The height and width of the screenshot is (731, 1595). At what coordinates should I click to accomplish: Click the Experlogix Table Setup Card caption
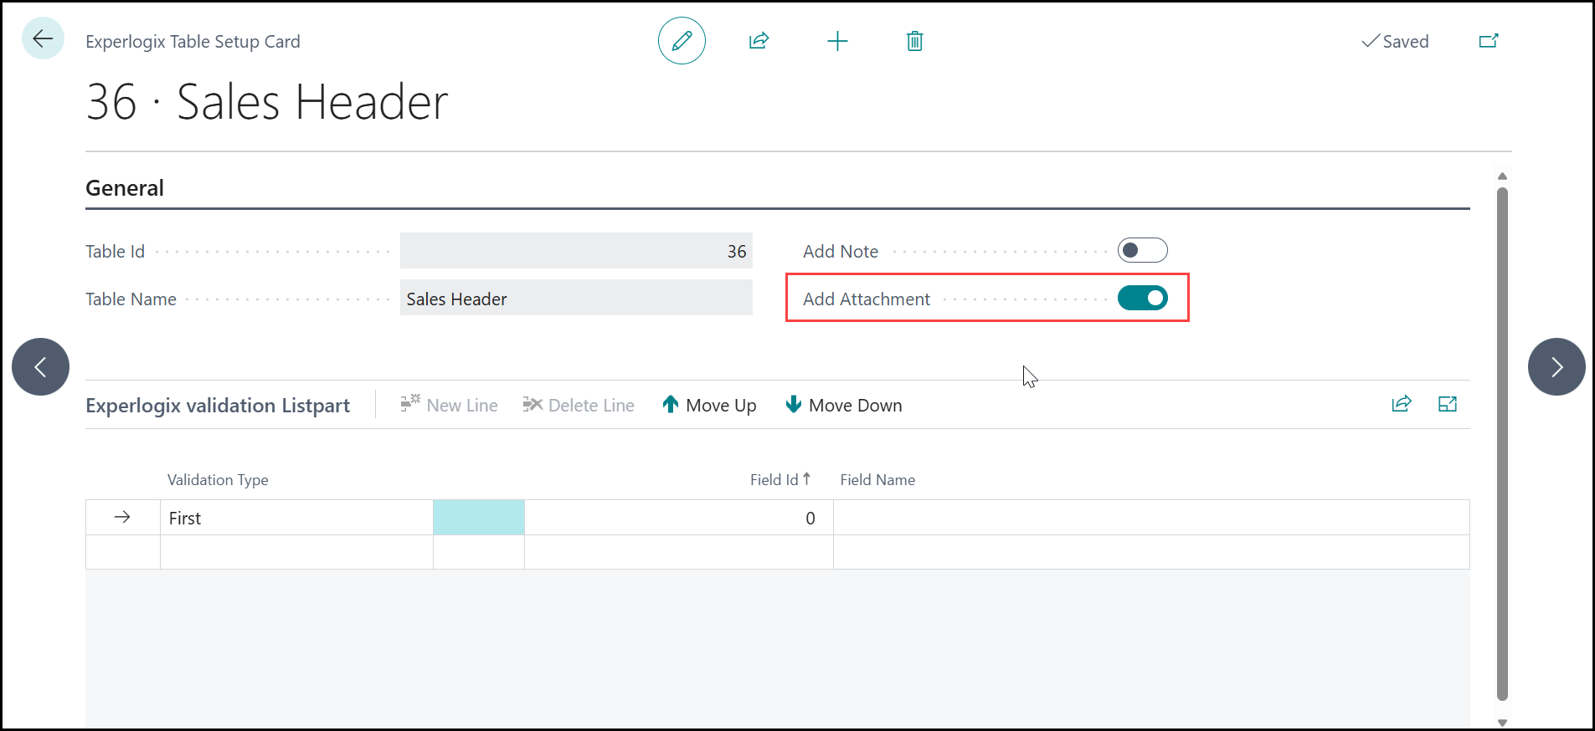193,42
